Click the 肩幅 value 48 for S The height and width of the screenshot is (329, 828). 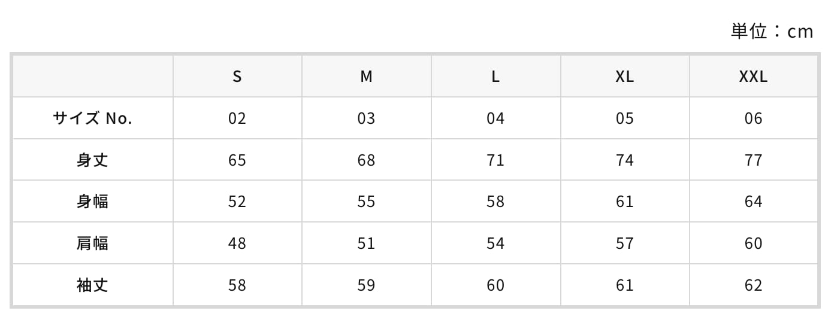(237, 243)
